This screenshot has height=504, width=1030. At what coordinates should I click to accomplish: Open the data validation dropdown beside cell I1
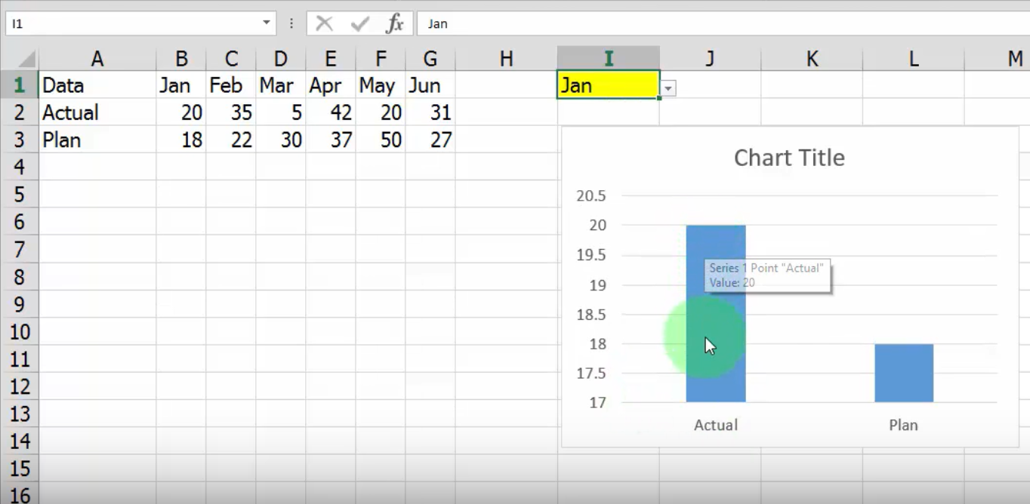(668, 89)
